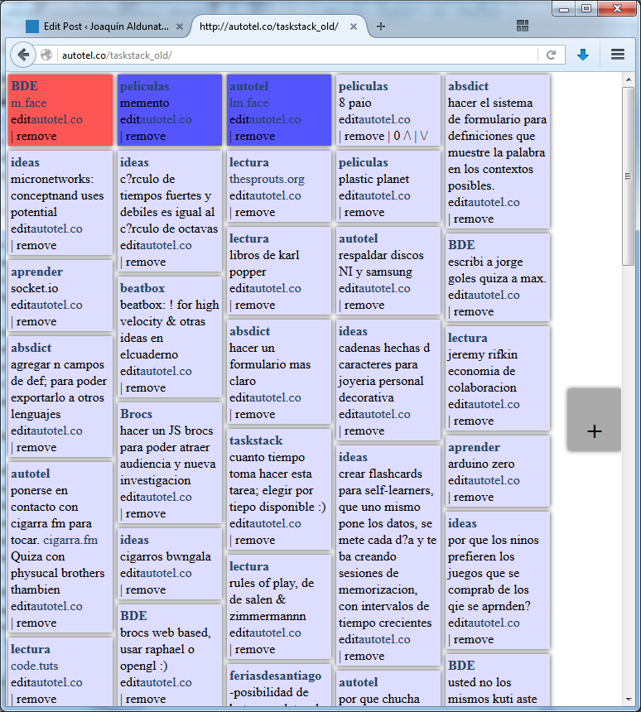641x712 pixels.
Task: Click the 'feriasdesantiago' card title
Action: pos(275,676)
